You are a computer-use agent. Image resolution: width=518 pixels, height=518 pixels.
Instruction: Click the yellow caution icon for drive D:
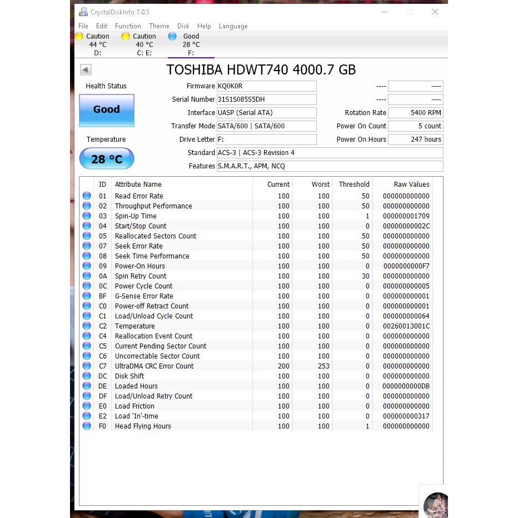(79, 36)
